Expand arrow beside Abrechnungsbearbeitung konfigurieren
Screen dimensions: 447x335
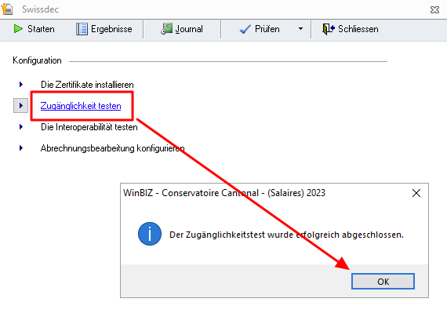[x=21, y=147]
